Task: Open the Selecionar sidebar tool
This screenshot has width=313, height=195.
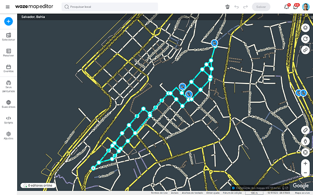Action: point(8,37)
